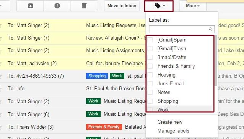Check the Shopping label checkbox
Image resolution: width=244 pixels, height=139 pixels.
tap(150, 101)
